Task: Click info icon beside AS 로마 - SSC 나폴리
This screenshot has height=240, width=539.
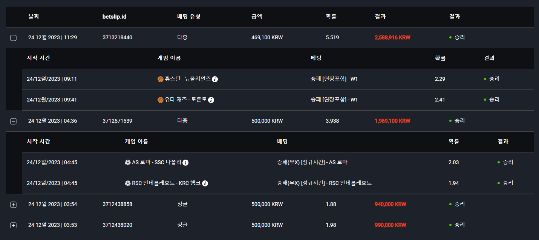Action: (185, 163)
